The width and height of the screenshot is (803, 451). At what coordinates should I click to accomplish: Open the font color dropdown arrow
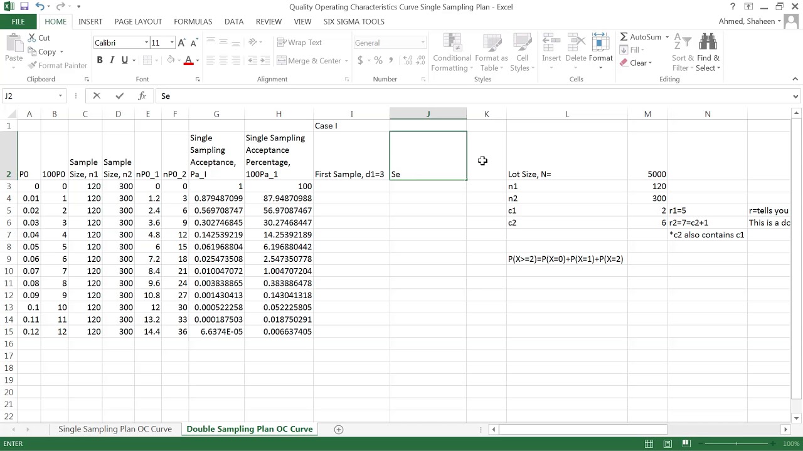(x=197, y=61)
